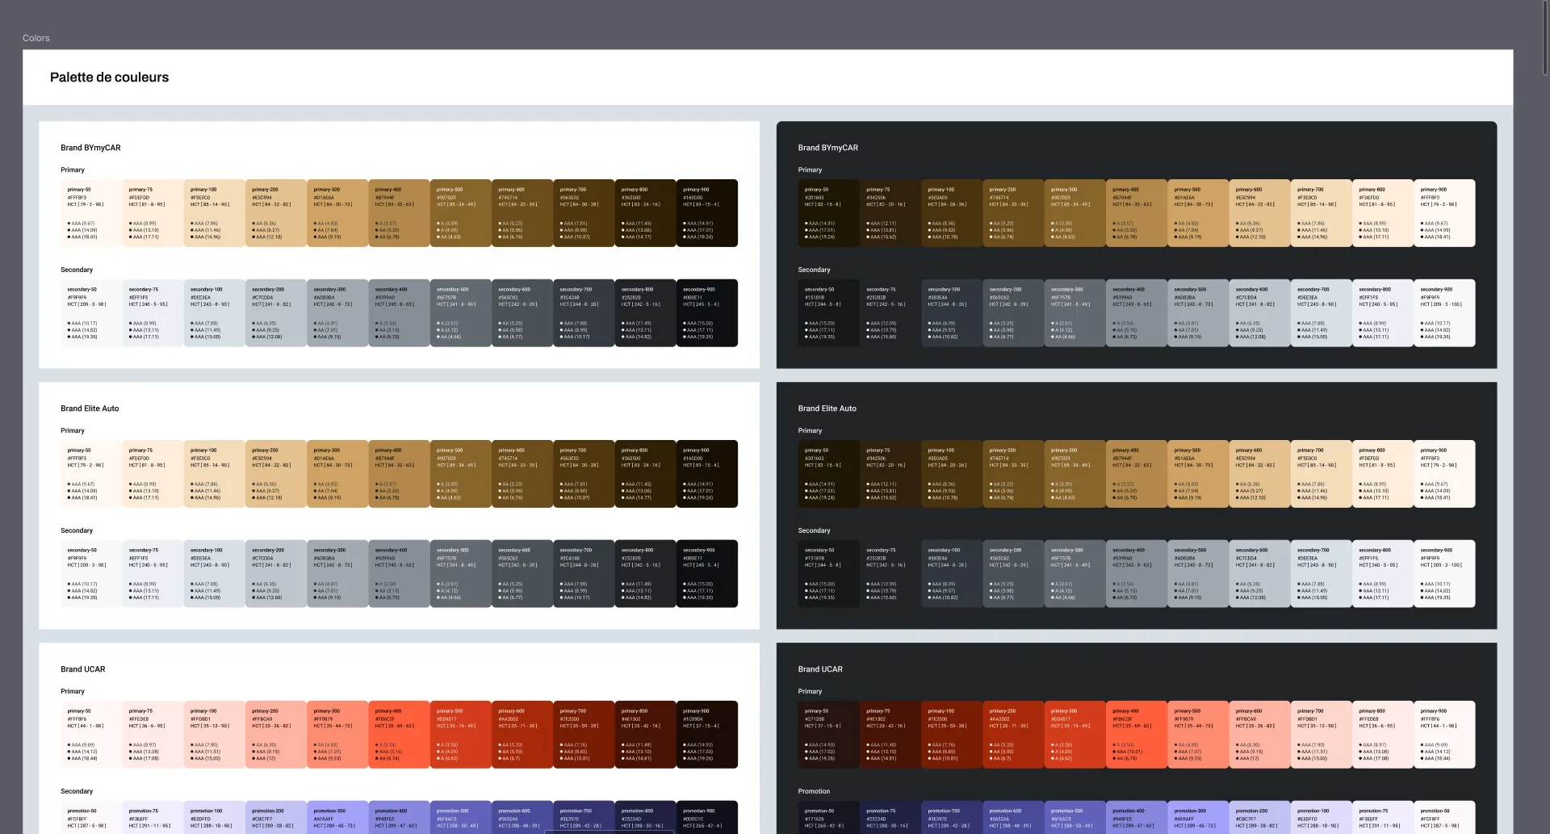Click the vertical scrollbar at right edge

coord(1545,40)
